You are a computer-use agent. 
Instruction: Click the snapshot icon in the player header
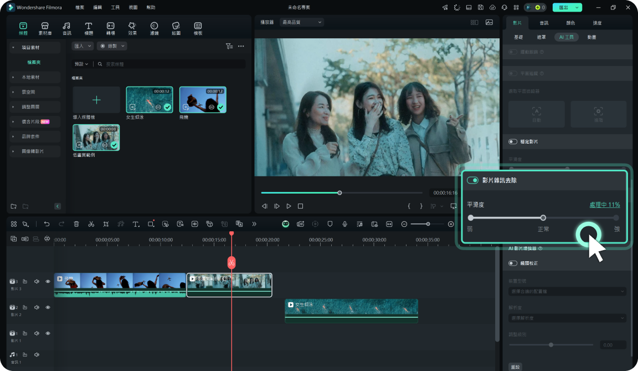click(x=489, y=22)
